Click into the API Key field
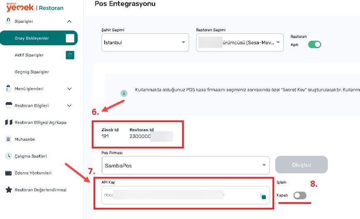 tap(179, 194)
